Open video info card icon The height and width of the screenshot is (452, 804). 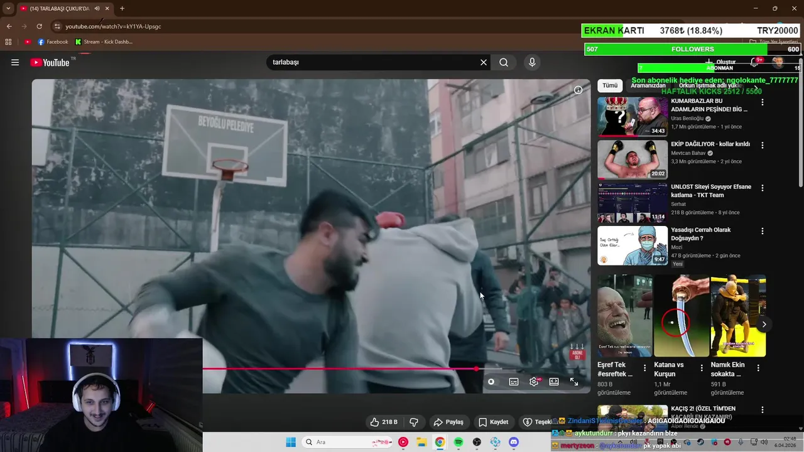coord(578,90)
